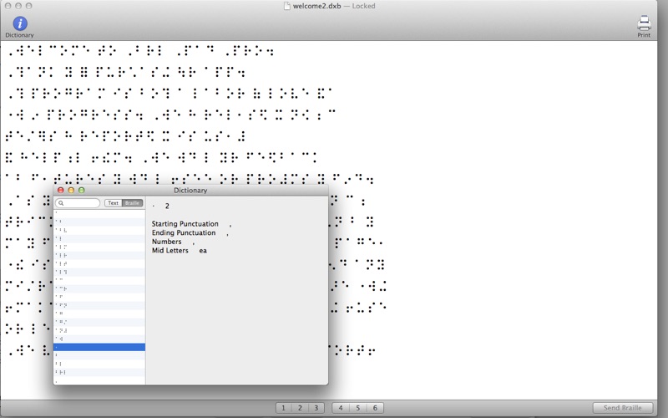Toggle braille dot 2 button
This screenshot has width=668, height=418.
click(300, 408)
